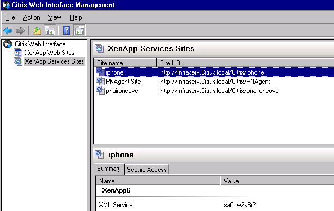334x211 pixels.
Task: Click the pnaironcove site row icon
Action: pyautogui.click(x=100, y=90)
